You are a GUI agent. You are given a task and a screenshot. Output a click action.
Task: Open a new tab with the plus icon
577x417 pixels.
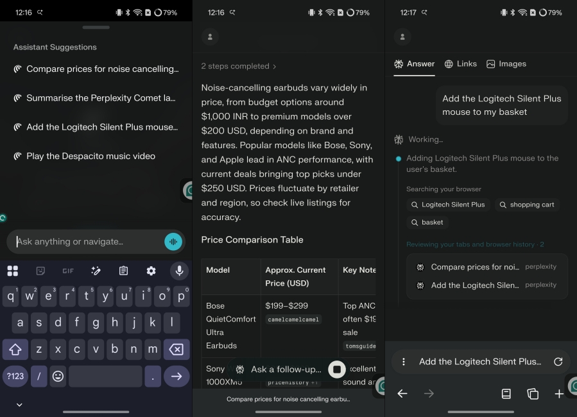tap(559, 394)
